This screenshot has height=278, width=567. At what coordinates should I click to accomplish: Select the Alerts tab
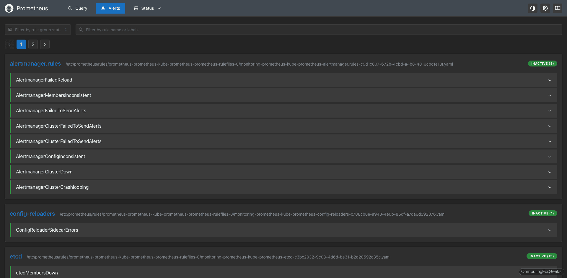[x=110, y=8]
